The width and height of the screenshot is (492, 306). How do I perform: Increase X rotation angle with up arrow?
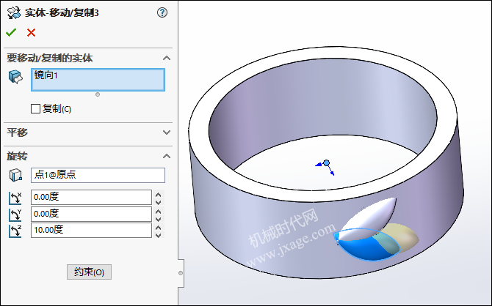click(159, 194)
